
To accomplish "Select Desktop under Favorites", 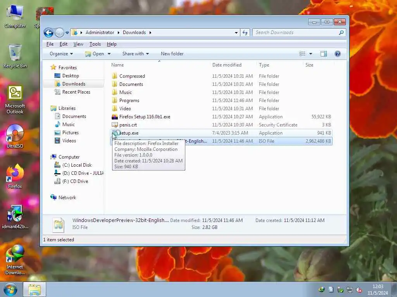I will pyautogui.click(x=71, y=76).
